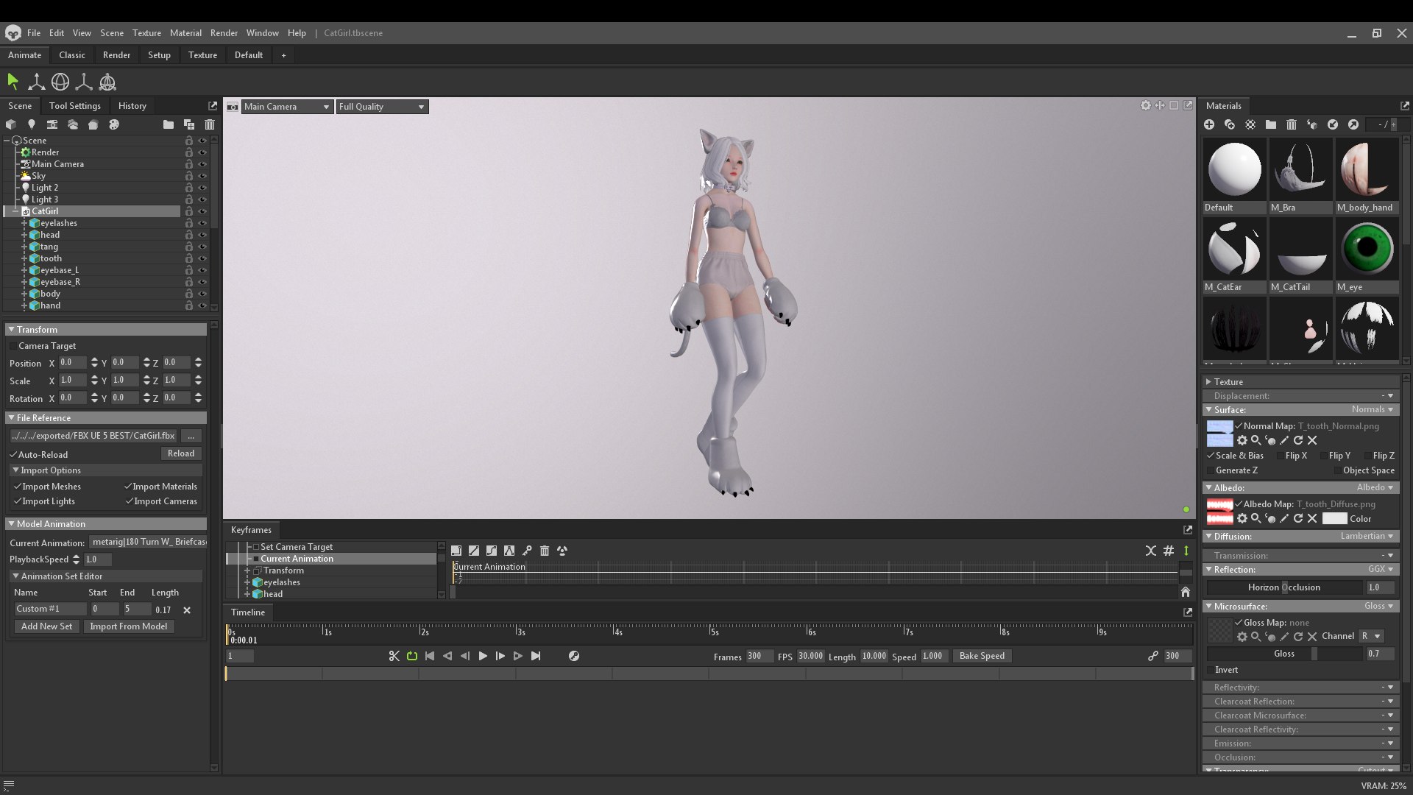The width and height of the screenshot is (1413, 795).
Task: Import material with inward arrow icon
Action: (1332, 124)
